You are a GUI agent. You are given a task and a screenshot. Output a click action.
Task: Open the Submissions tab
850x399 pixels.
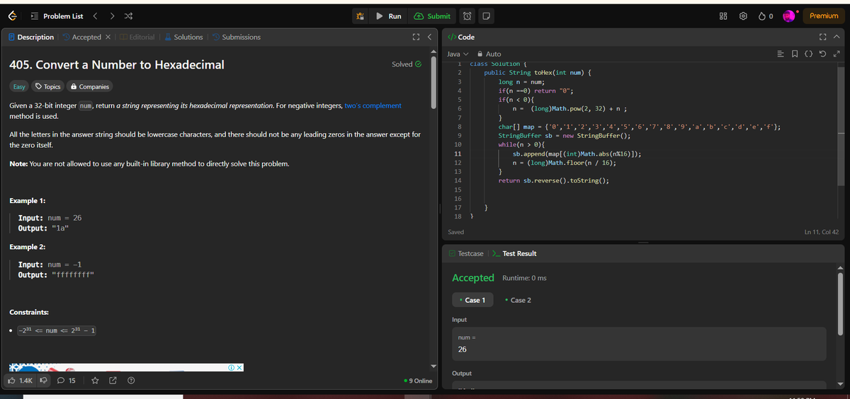pyautogui.click(x=236, y=37)
